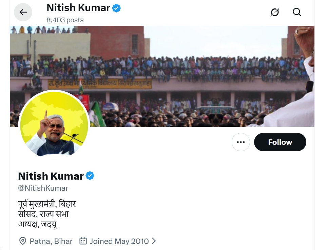
Task: Follow Nitish Kumar
Action: pos(280,142)
